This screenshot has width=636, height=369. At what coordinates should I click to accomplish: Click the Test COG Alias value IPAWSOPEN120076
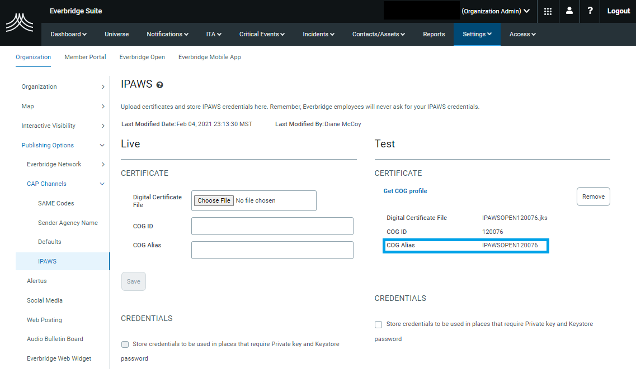tap(510, 245)
